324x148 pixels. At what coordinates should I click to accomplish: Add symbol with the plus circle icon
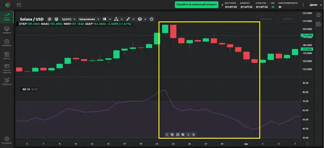49,19
